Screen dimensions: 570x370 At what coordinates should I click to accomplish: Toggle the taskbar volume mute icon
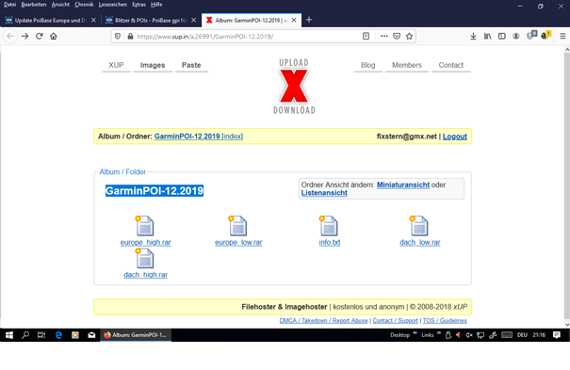pos(469,335)
